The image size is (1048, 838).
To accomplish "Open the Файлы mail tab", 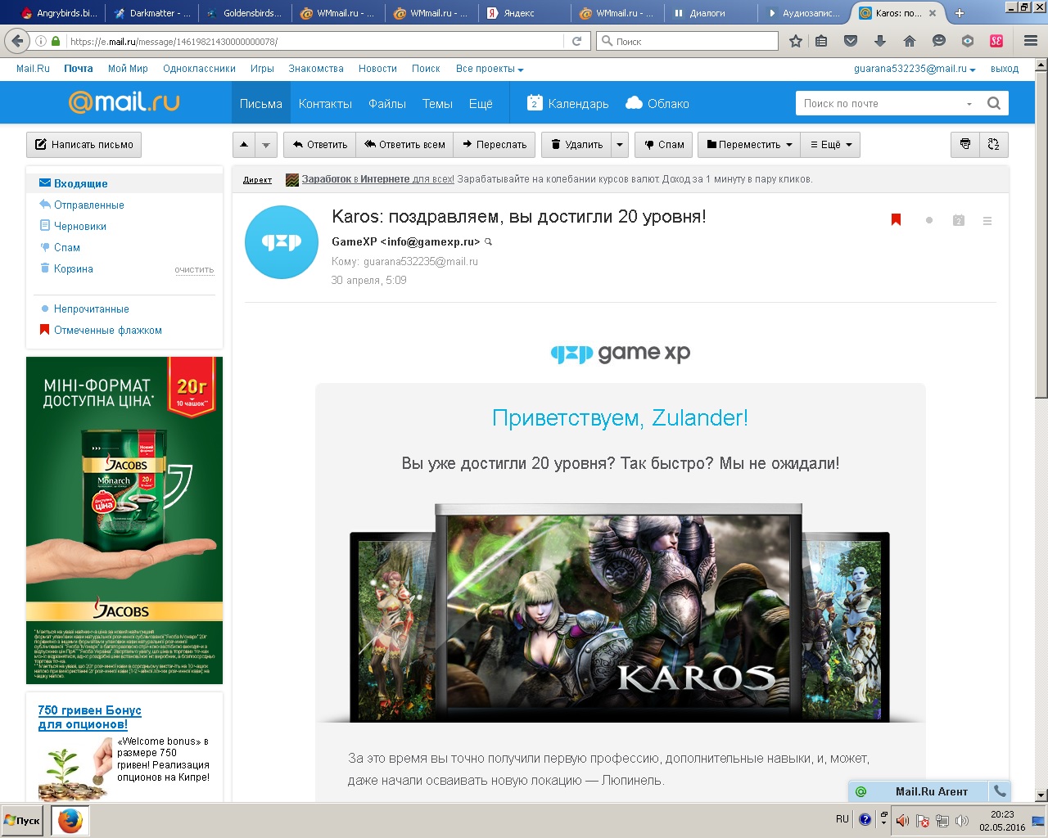I will (x=387, y=103).
